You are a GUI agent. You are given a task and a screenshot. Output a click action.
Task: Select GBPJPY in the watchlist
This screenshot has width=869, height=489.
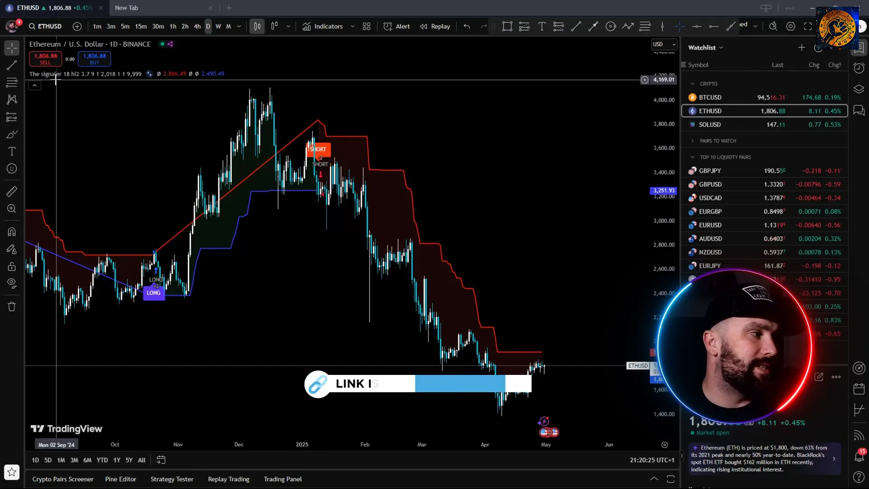click(x=764, y=171)
